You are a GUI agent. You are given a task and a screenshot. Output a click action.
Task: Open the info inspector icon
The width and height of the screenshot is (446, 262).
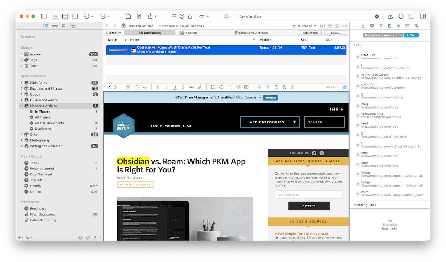pyautogui.click(x=363, y=26)
